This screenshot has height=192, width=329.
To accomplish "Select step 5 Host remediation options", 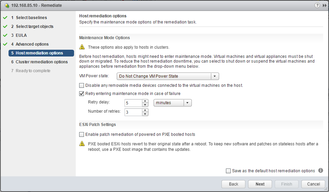I will tap(41, 53).
